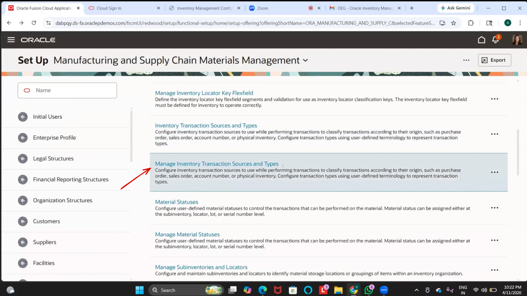Open the Chrome three-dot menu

[x=520, y=23]
